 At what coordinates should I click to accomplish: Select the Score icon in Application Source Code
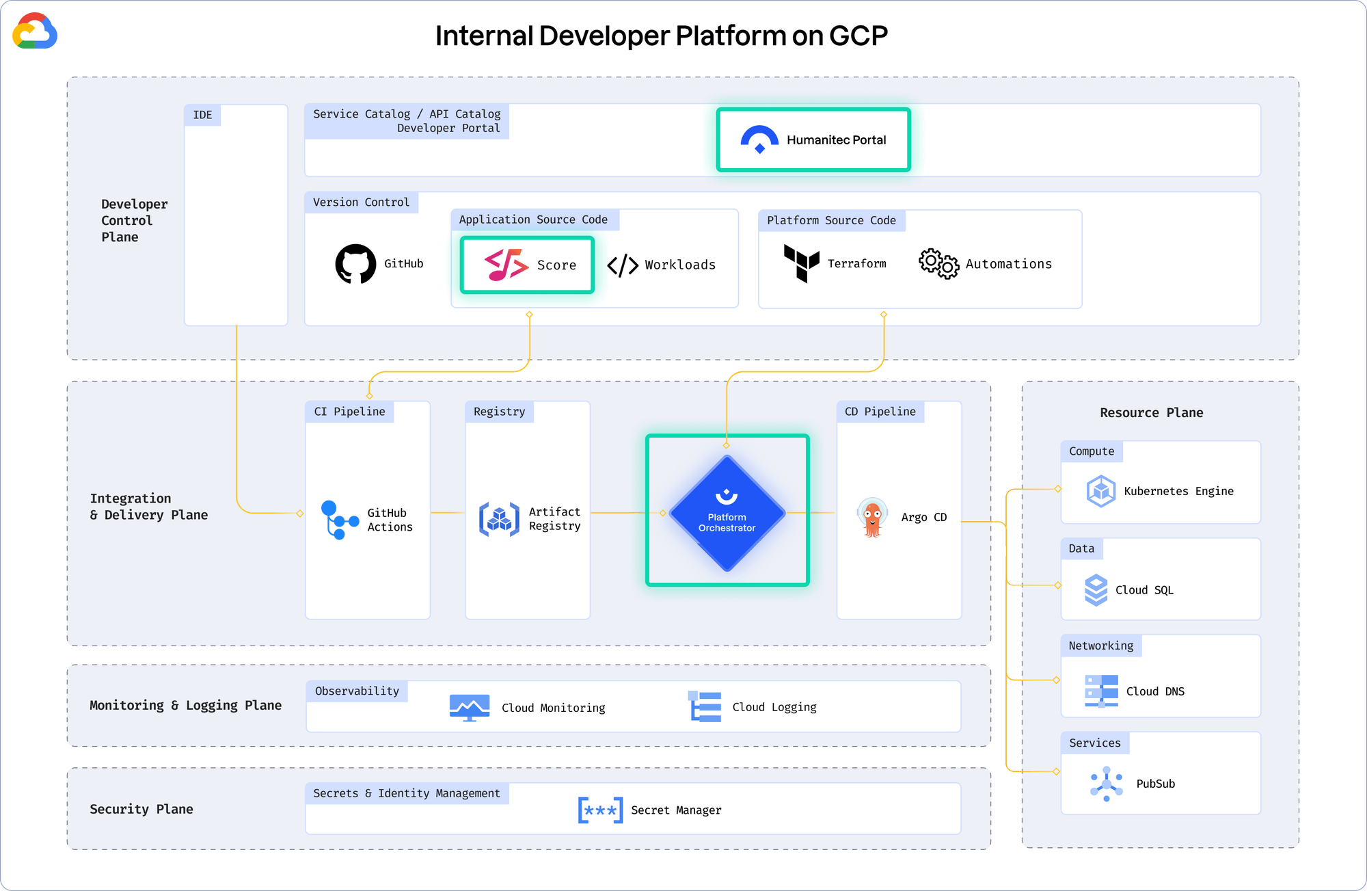click(x=506, y=265)
